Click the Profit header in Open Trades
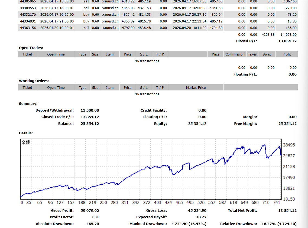This screenshot has height=228, width=308. click(x=287, y=54)
